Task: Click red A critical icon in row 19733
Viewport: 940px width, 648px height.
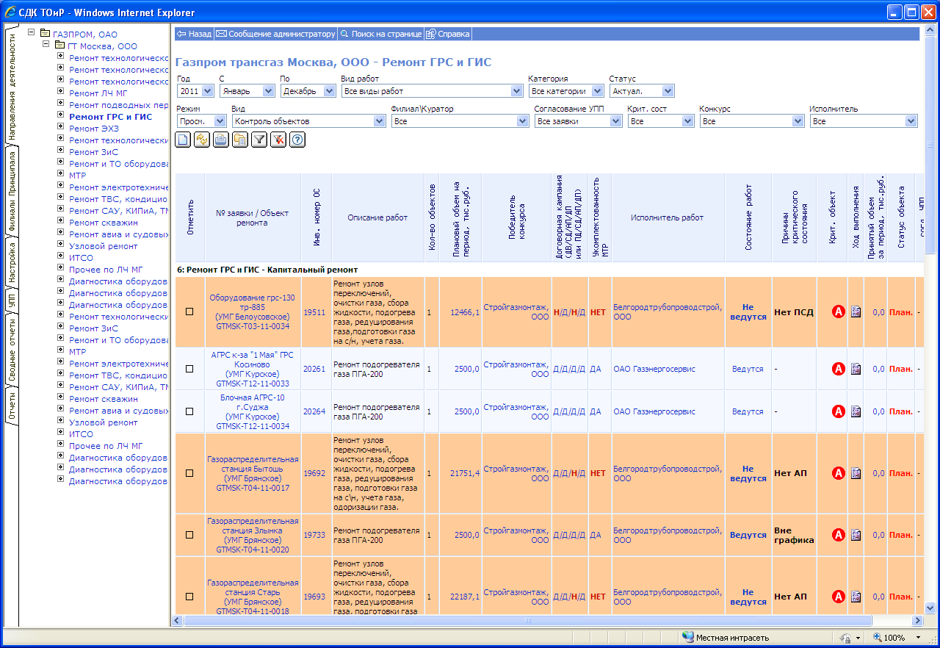Action: tap(839, 535)
